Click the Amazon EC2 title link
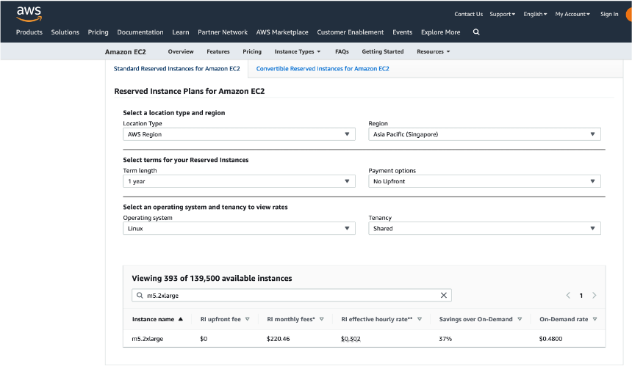The image size is (632, 377). [126, 52]
